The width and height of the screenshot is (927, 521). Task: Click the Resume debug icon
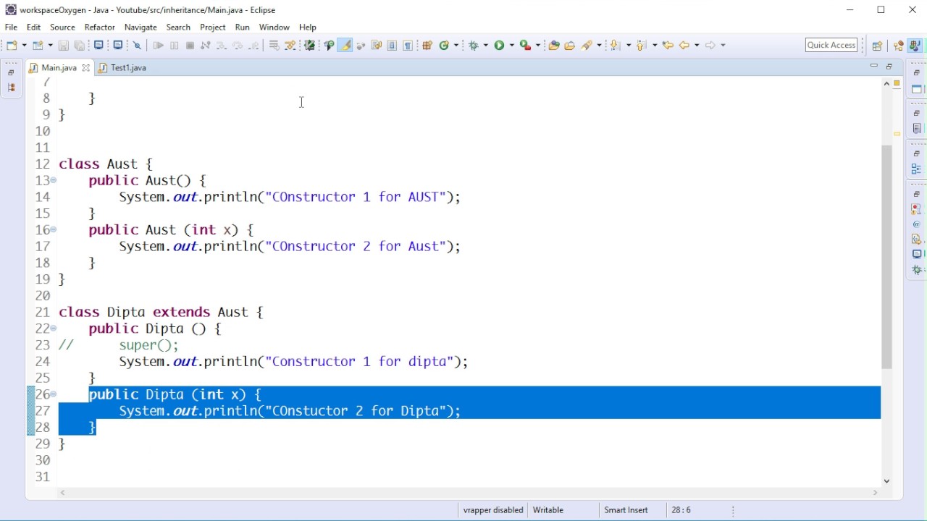(158, 45)
